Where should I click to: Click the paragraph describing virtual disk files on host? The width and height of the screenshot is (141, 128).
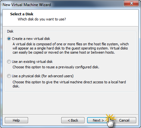(70, 48)
